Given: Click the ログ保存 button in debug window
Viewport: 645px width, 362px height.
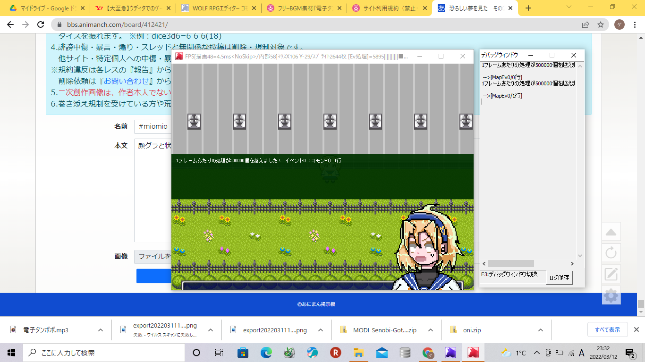Looking at the screenshot, I should [x=560, y=278].
